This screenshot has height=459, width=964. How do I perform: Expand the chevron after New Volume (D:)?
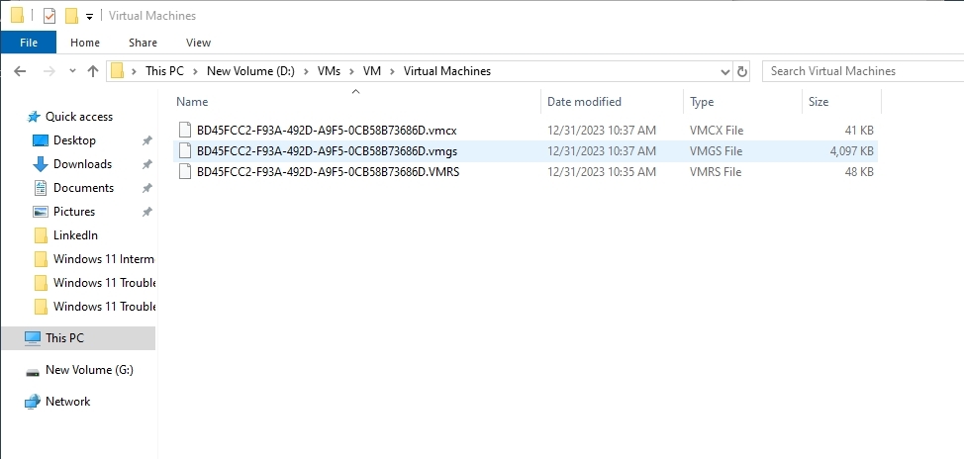coord(306,71)
